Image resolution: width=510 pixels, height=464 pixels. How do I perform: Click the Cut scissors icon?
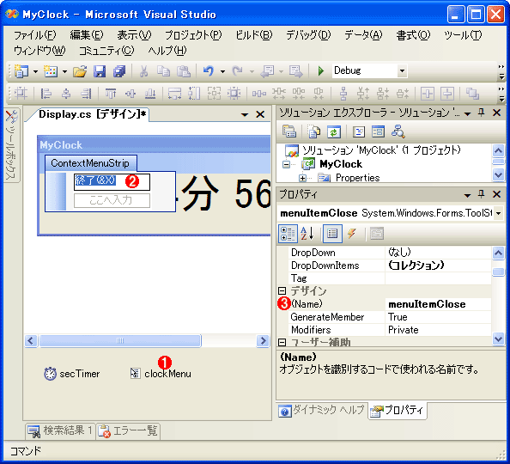click(143, 71)
